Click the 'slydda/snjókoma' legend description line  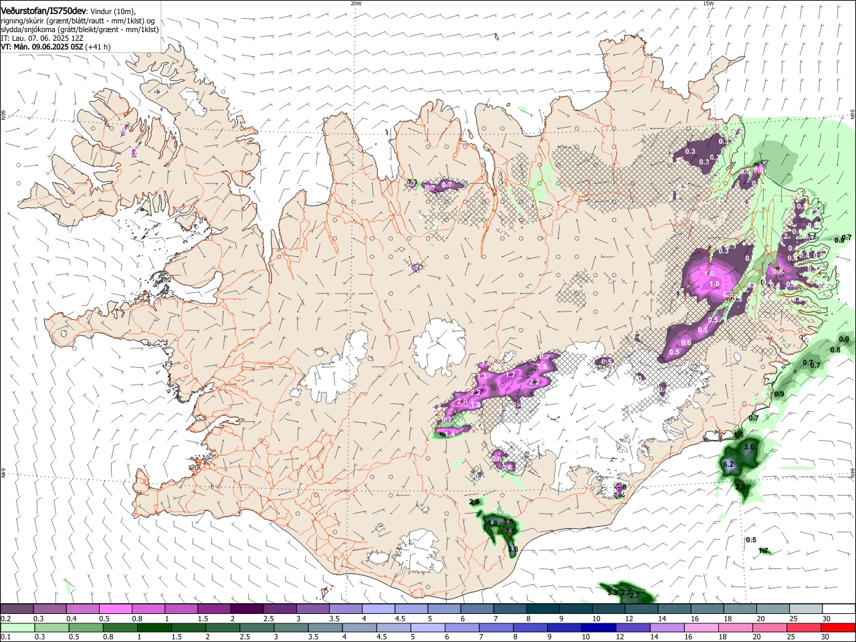(80, 29)
